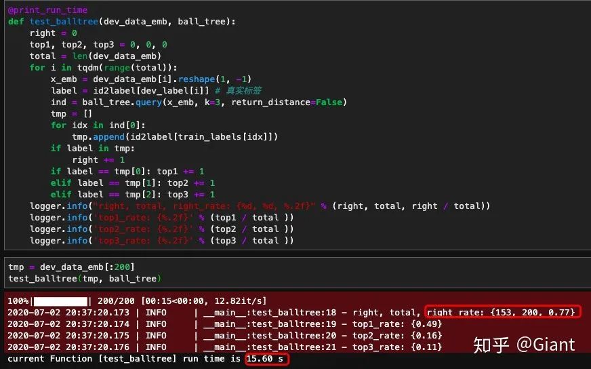Click the top3_rate {0.11} log line
This screenshot has height=369, width=591.
[224, 347]
